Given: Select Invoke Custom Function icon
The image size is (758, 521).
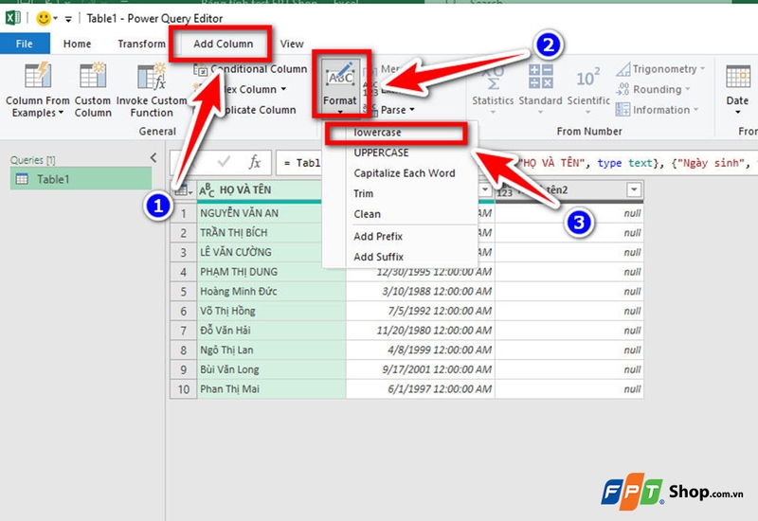Looking at the screenshot, I should (152, 76).
